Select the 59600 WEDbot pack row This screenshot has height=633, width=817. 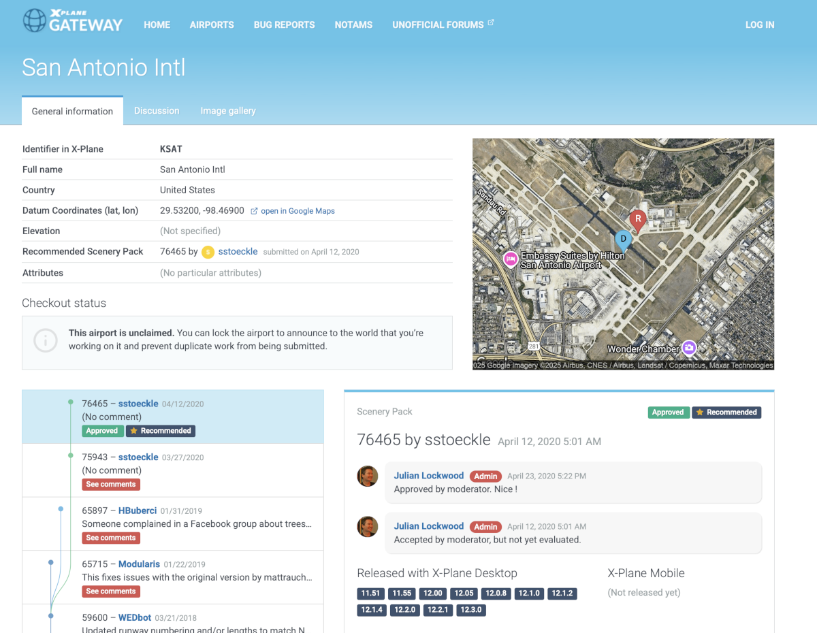point(173,618)
